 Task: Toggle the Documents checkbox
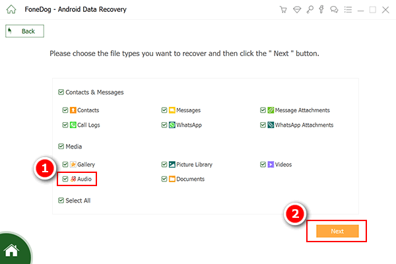coord(164,179)
